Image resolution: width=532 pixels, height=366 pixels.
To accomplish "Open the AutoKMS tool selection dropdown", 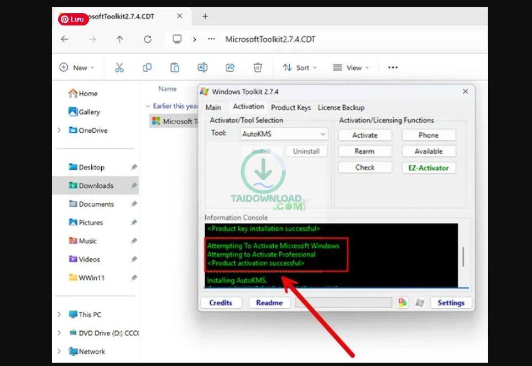I will tap(283, 134).
